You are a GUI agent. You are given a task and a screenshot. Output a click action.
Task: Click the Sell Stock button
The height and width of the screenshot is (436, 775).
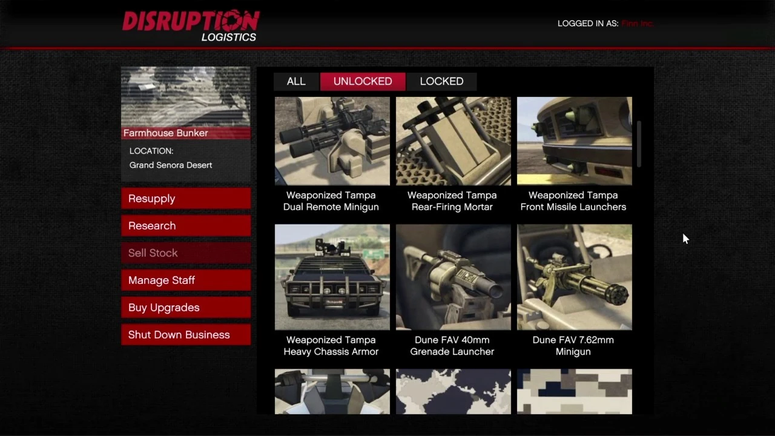[x=186, y=253]
